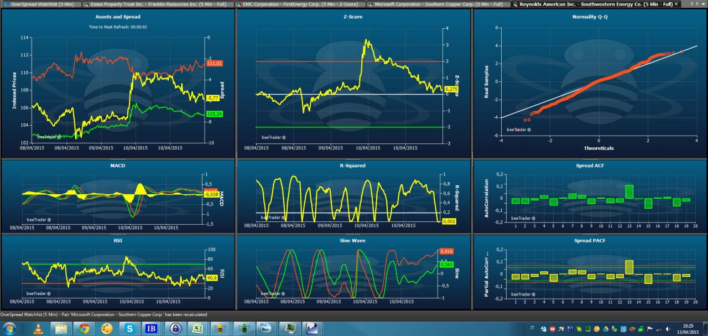
Task: Close the Reynolds American - Southwestern Energy tab
Action: (x=676, y=4)
